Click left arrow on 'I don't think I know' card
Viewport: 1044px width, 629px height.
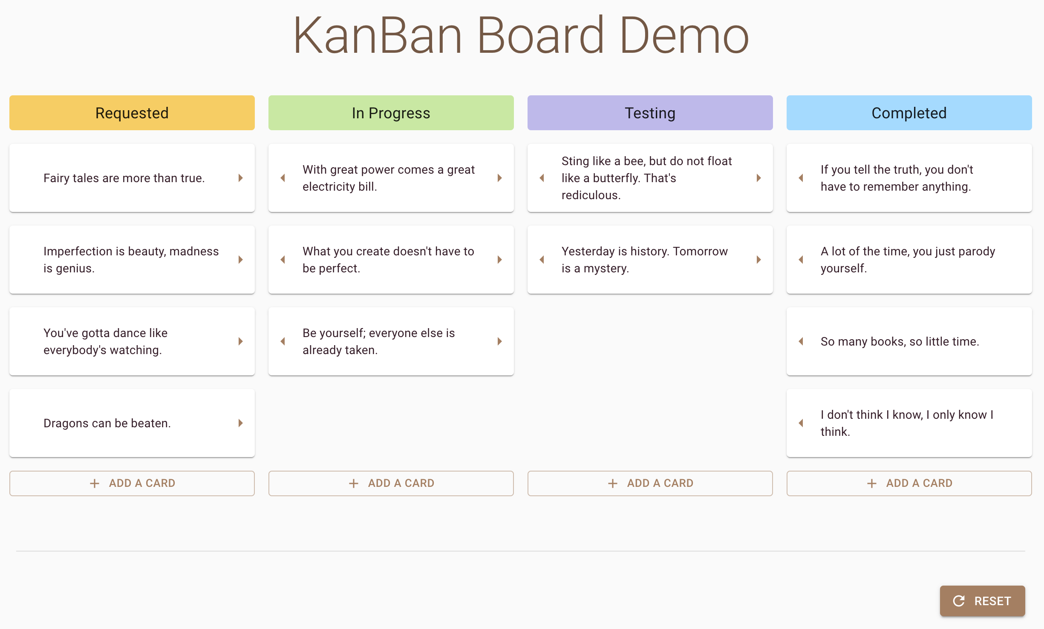click(801, 423)
